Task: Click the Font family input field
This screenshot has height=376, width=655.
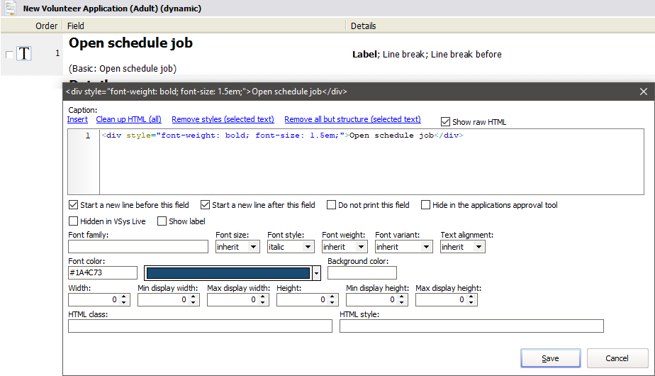Action: pyautogui.click(x=138, y=247)
